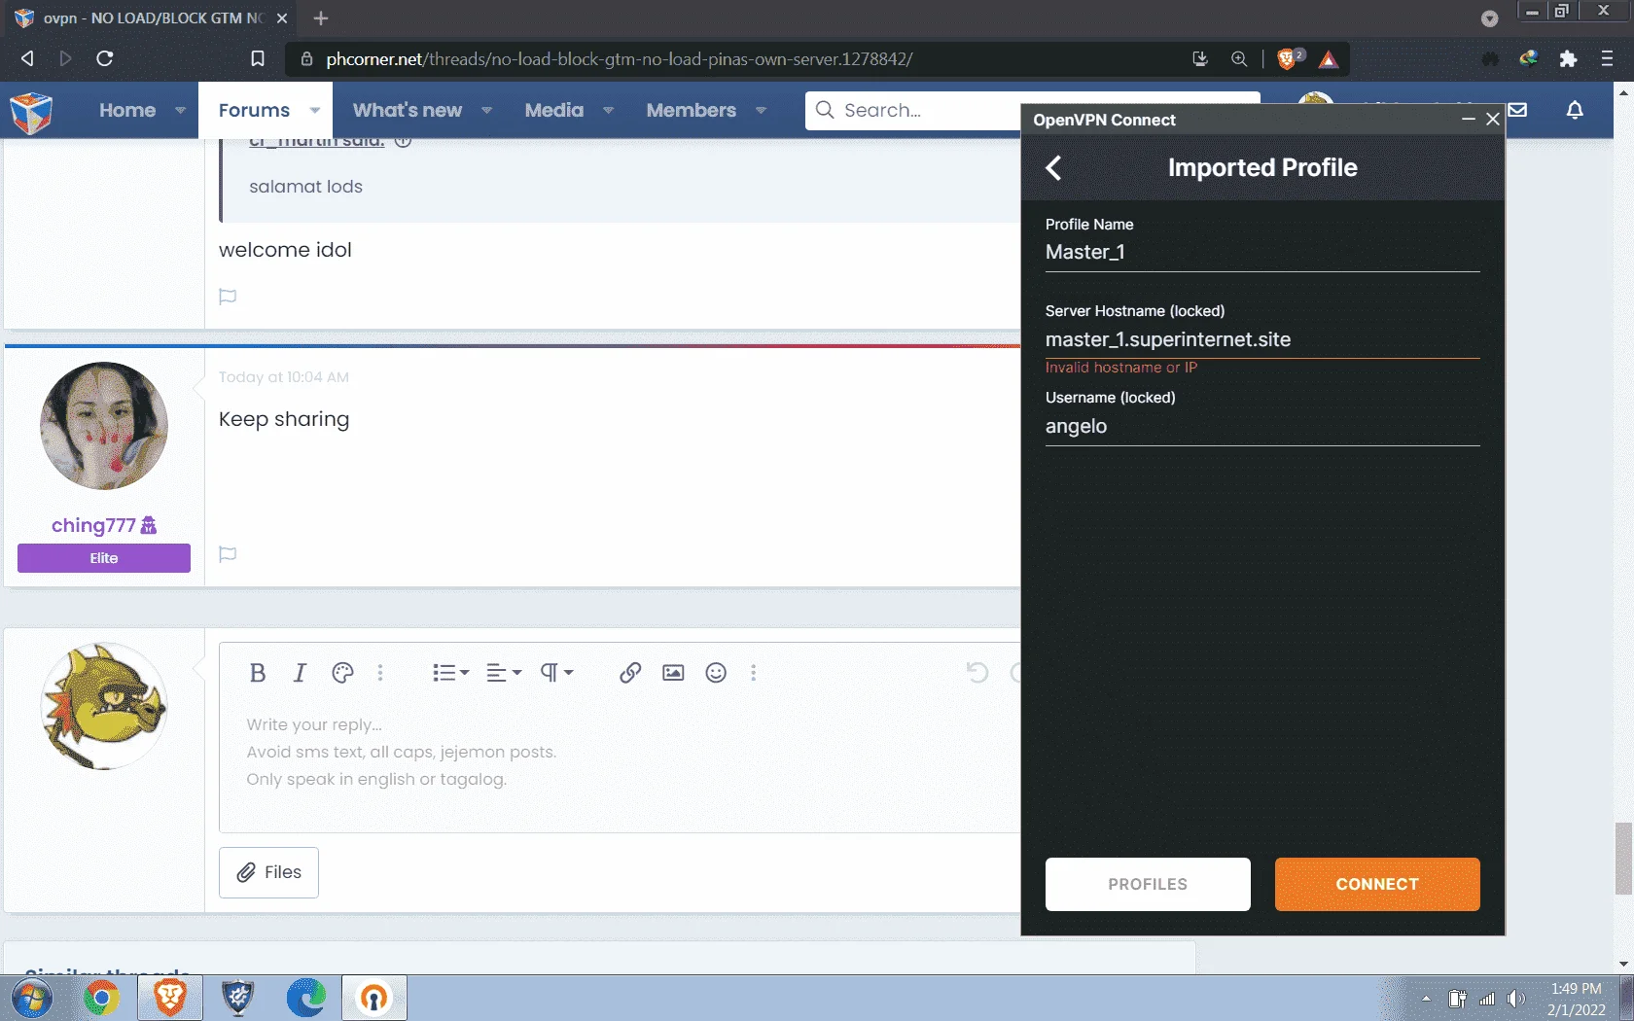Expand the Members dropdown arrow
The height and width of the screenshot is (1021, 1634).
(761, 111)
